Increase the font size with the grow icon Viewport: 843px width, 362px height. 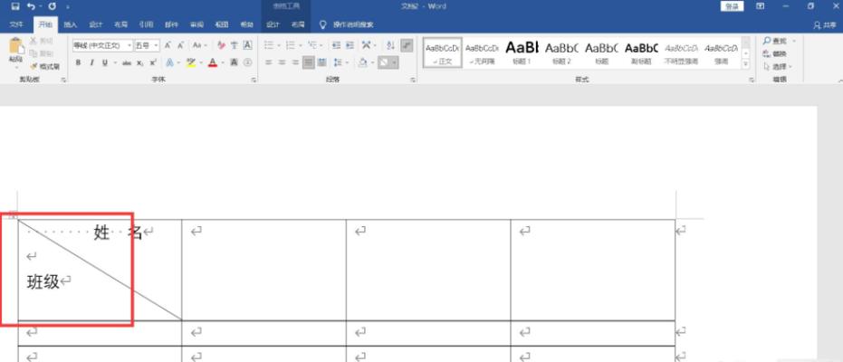[168, 45]
